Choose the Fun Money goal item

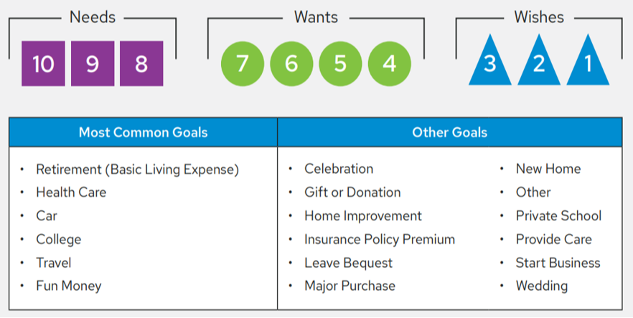coord(69,286)
